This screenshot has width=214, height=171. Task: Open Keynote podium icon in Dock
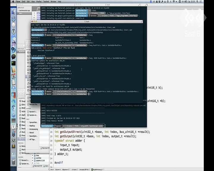pyautogui.click(x=13, y=88)
